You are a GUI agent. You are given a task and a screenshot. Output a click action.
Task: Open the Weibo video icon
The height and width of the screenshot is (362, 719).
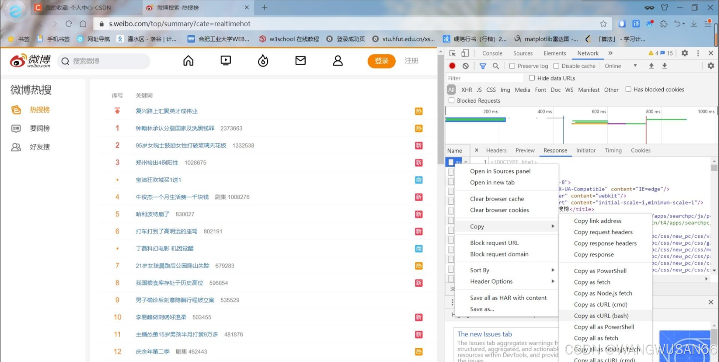[x=226, y=61]
